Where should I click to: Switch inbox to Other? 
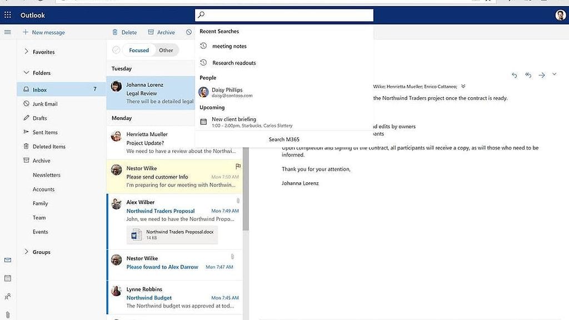(166, 50)
